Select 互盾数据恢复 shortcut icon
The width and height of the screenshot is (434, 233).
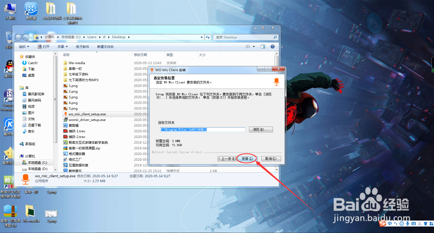(65, 165)
